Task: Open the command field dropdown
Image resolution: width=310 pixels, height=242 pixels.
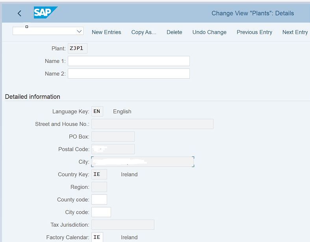Action: 79,31
